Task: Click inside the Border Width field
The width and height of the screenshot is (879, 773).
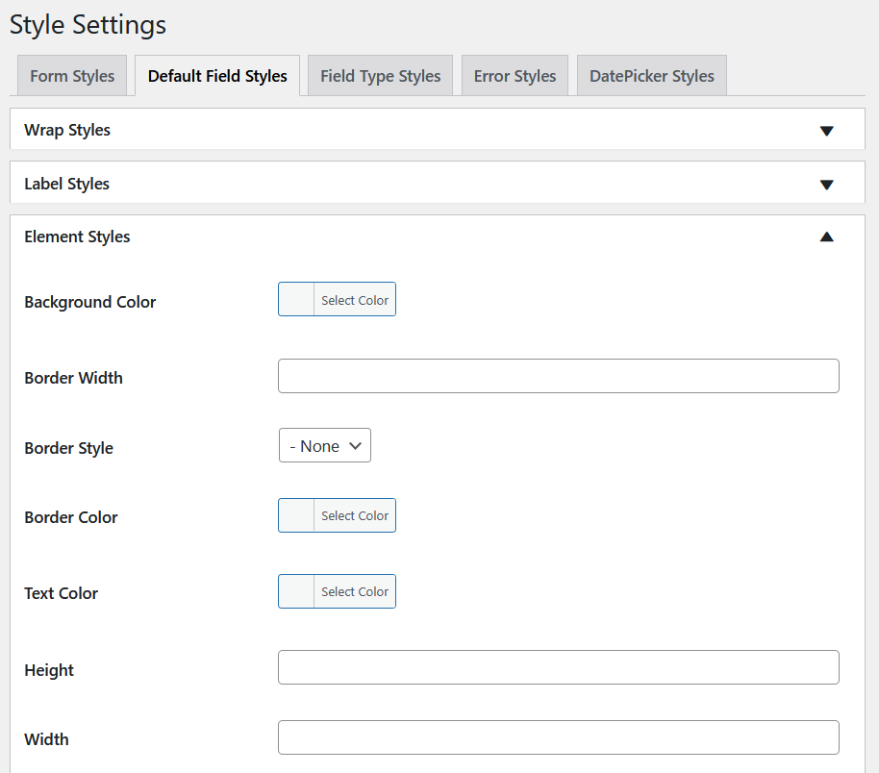Action: 558,376
